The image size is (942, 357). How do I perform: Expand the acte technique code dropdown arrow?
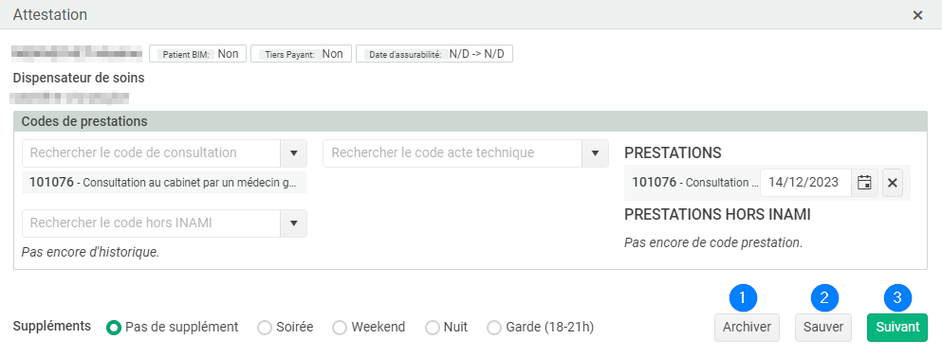(x=596, y=153)
